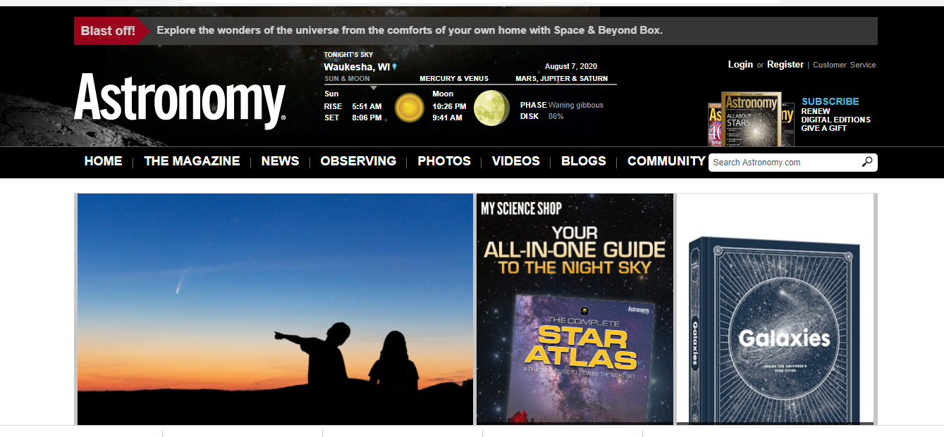
Task: Click the Sun icon in Tonight's Sky
Action: (x=409, y=108)
